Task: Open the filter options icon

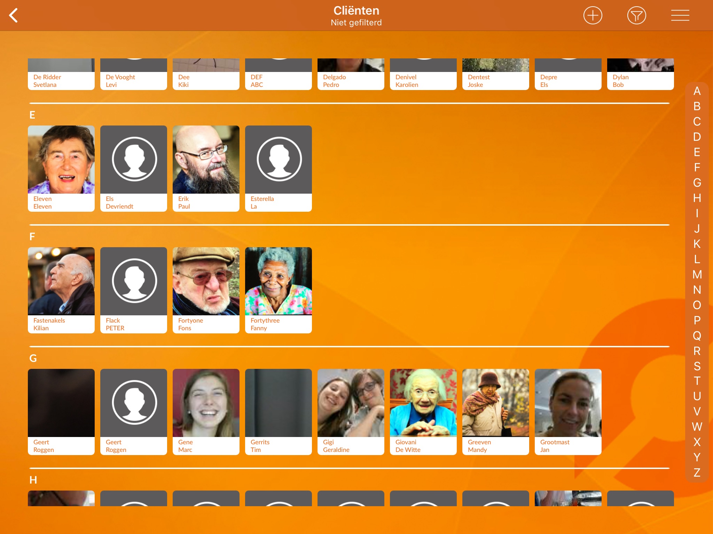Action: point(635,15)
